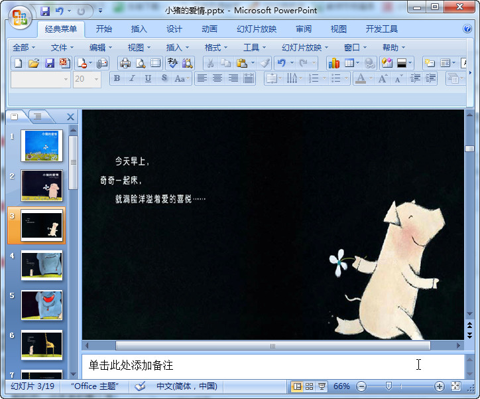Paste with the clipboard icon

(241, 63)
